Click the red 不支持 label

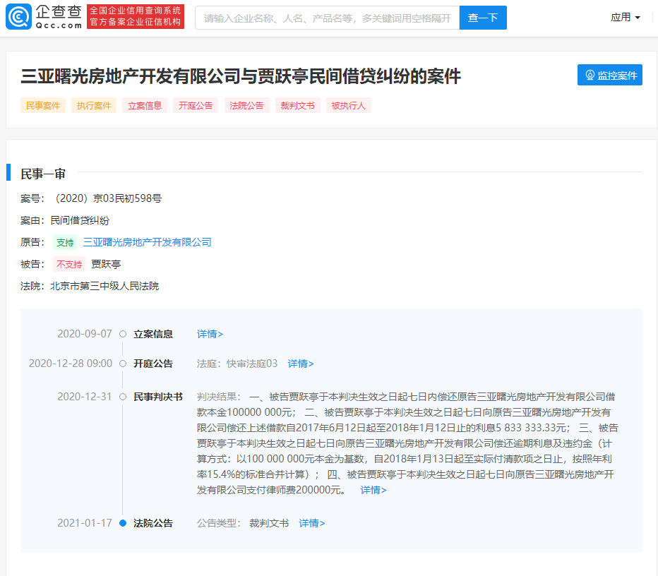tap(69, 264)
